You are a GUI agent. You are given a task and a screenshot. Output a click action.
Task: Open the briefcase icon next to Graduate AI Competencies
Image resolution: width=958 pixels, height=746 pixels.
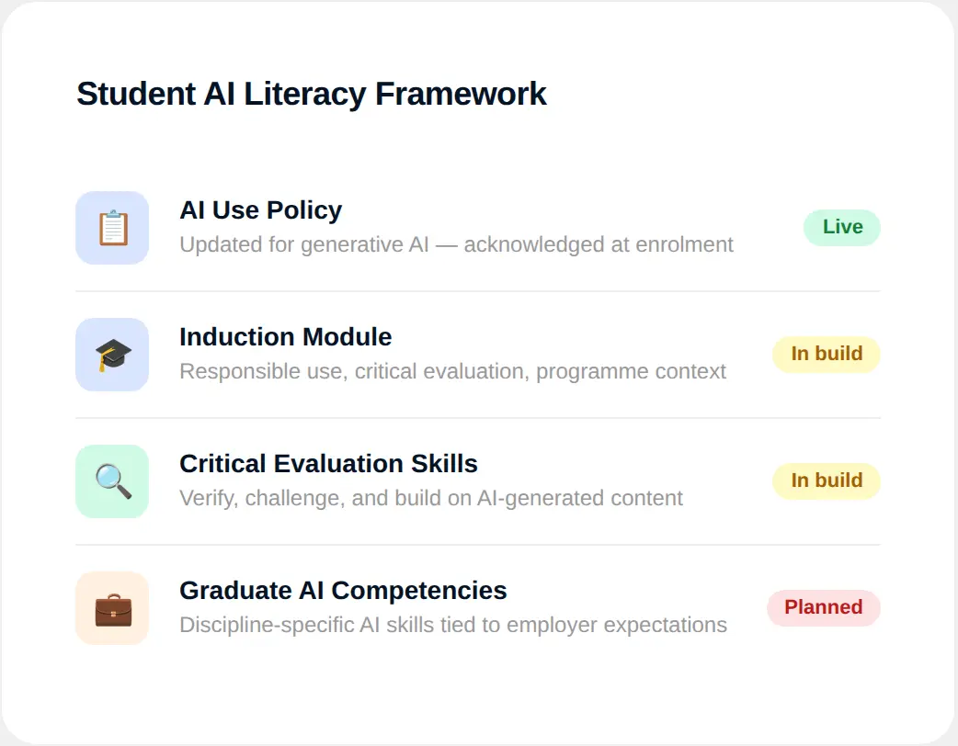pos(112,607)
